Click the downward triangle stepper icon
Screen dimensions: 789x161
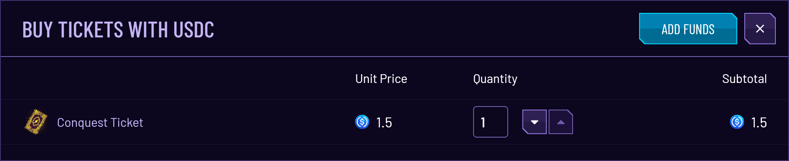pos(534,122)
